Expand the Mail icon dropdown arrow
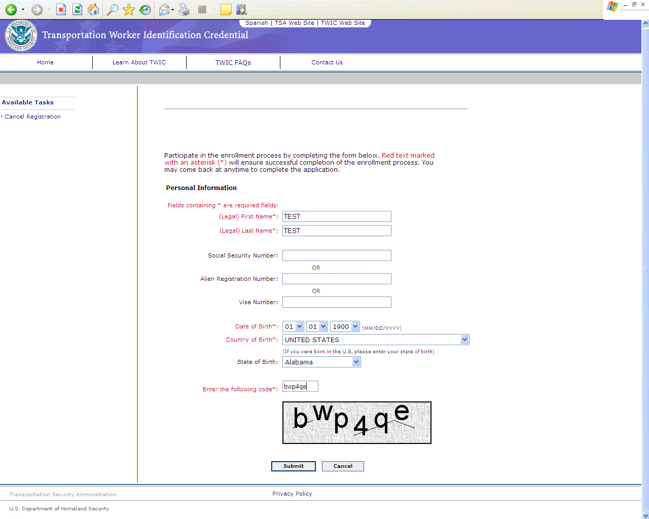The width and height of the screenshot is (649, 519). click(172, 10)
